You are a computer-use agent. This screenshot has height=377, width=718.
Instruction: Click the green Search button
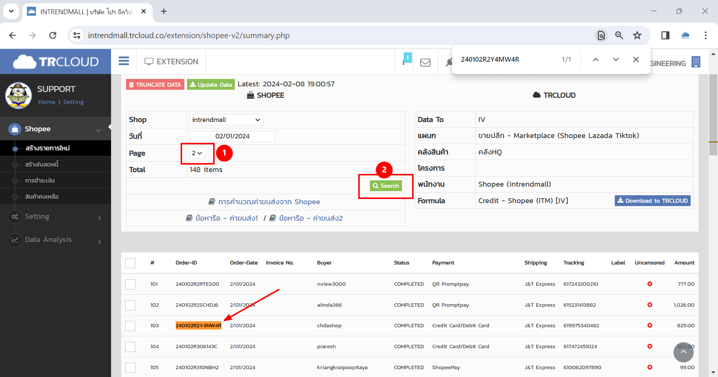pos(386,186)
